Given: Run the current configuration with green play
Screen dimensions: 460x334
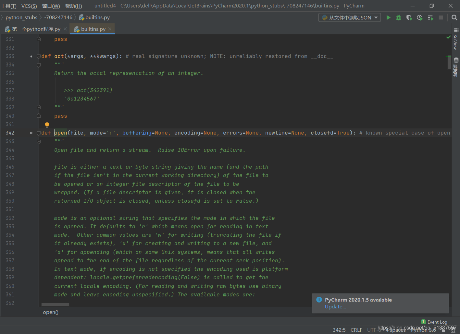Looking at the screenshot, I should click(388, 18).
